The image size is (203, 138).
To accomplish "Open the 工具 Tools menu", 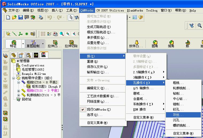I will (72, 10).
